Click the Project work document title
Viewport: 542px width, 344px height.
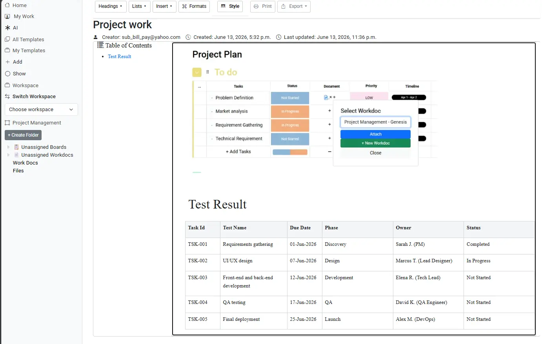coord(122,25)
